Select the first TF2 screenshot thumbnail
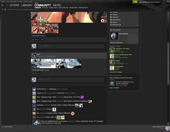Image resolution: width=170 pixels, height=132 pixels. pos(38,28)
